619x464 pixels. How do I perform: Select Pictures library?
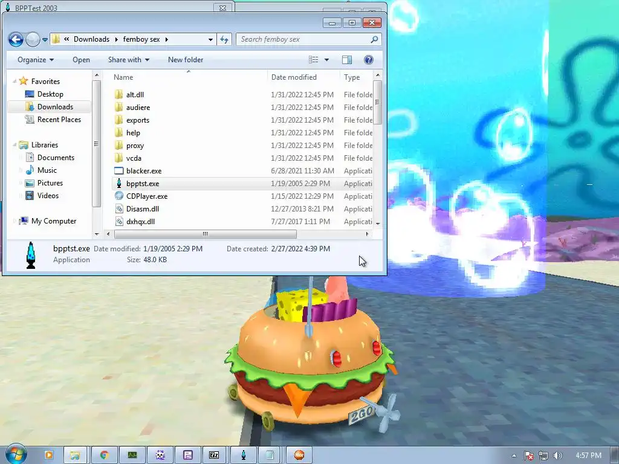pos(50,182)
